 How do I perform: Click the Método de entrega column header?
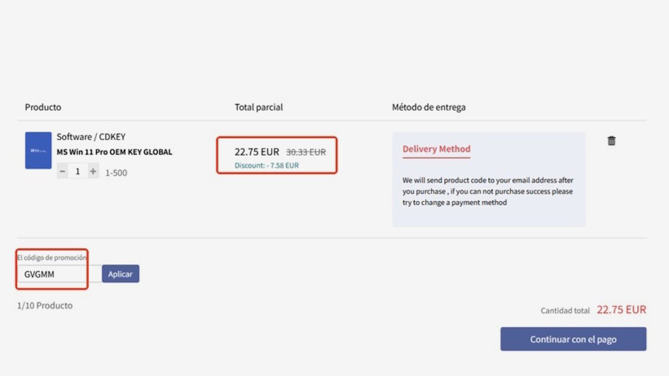pyautogui.click(x=429, y=107)
